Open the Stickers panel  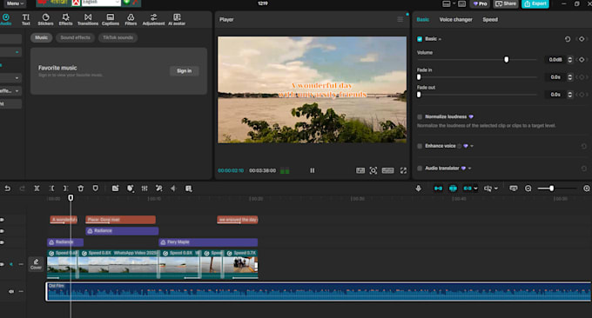(x=45, y=20)
